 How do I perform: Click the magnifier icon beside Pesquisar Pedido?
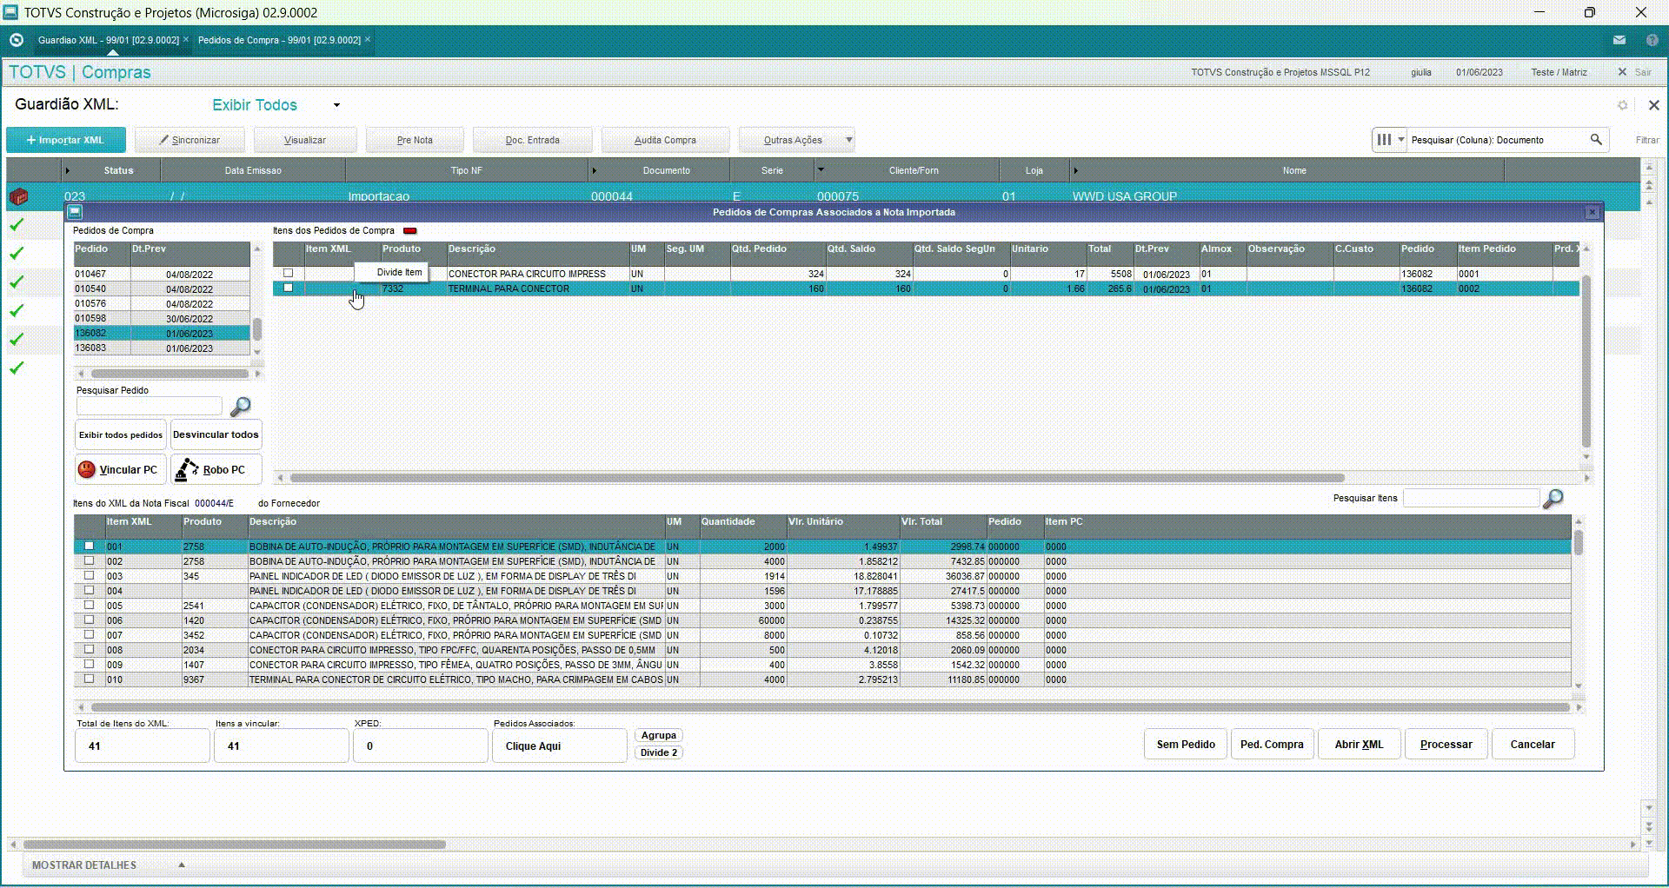click(240, 406)
